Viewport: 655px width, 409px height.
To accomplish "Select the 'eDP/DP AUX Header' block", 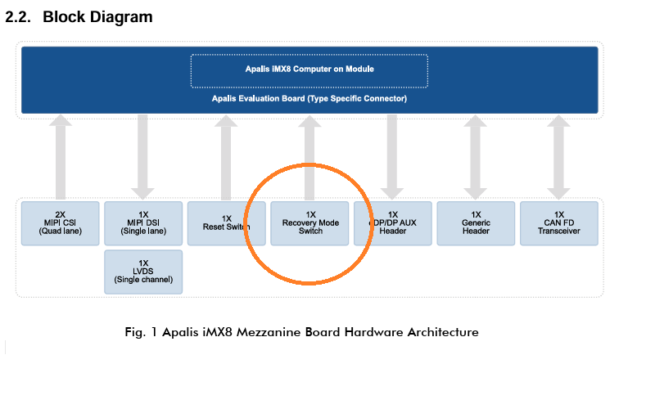I will [x=393, y=223].
